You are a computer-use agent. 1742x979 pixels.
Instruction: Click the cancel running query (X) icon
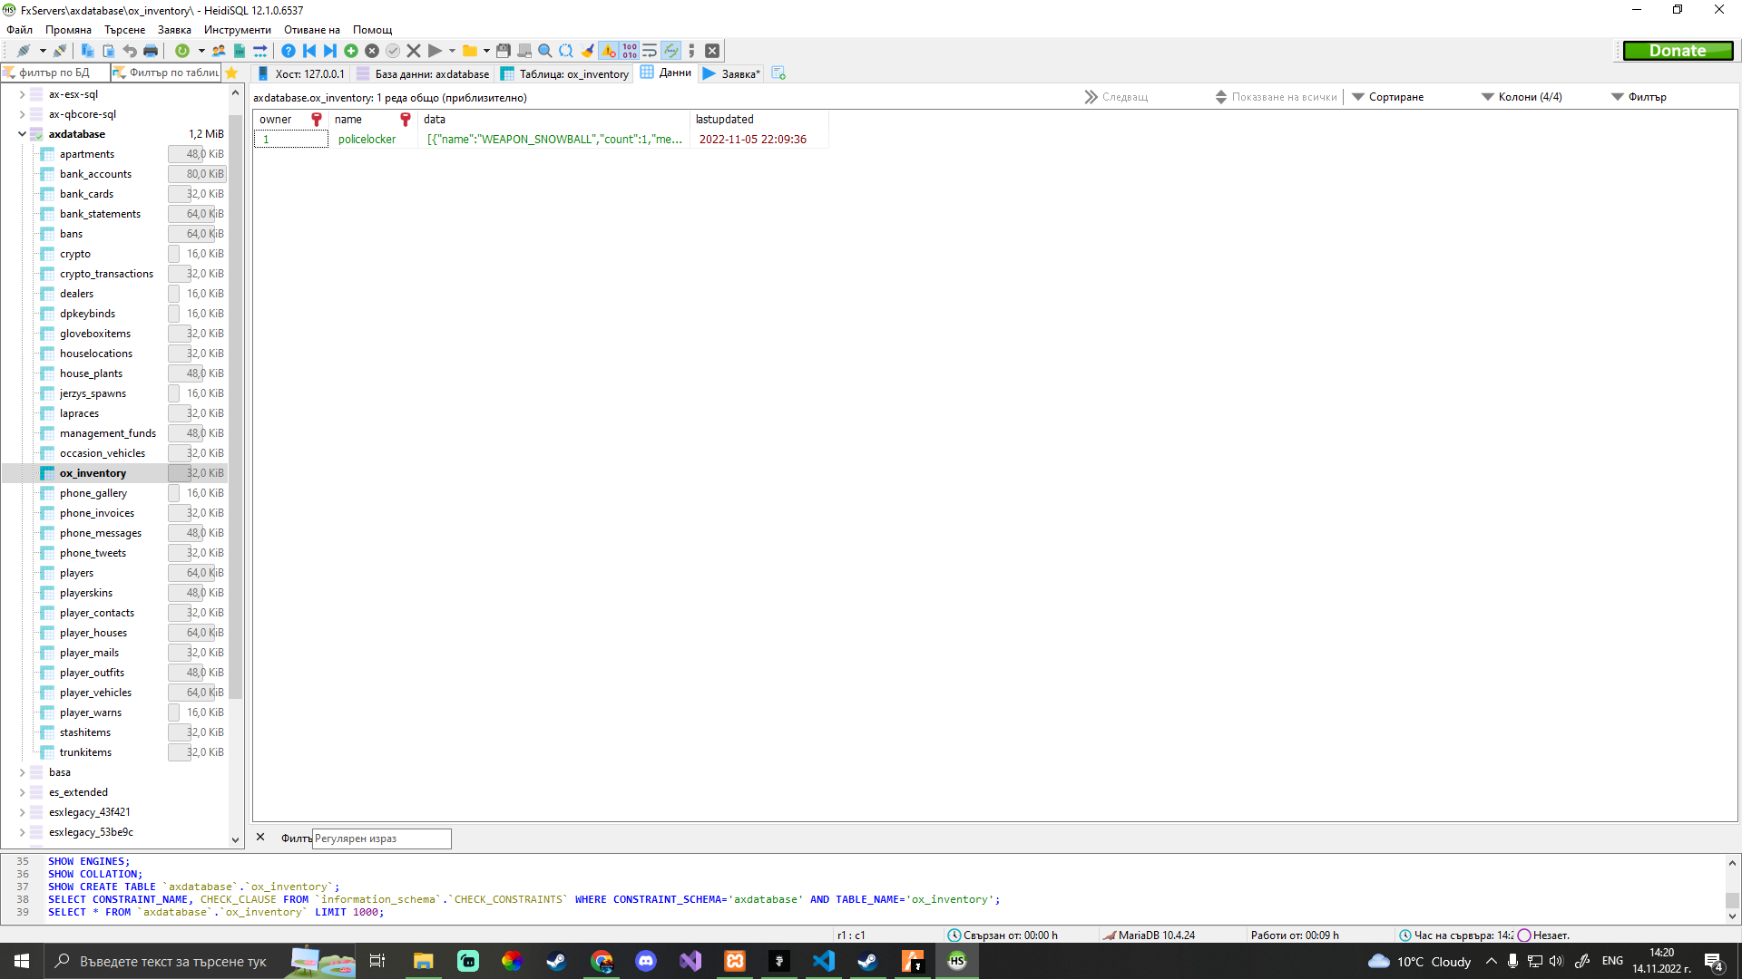[x=414, y=50]
